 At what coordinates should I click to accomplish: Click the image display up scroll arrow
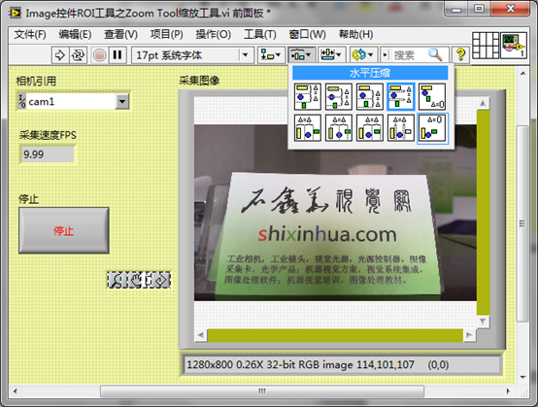483,104
